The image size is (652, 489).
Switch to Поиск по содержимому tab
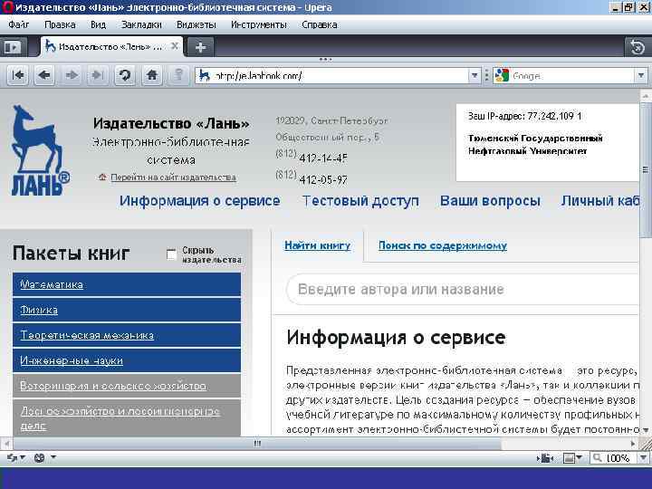(x=443, y=245)
